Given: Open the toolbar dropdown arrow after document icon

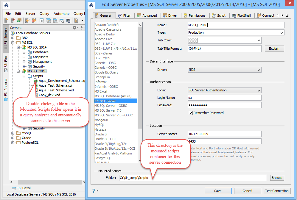Looking at the screenshot, I should point(82,21).
